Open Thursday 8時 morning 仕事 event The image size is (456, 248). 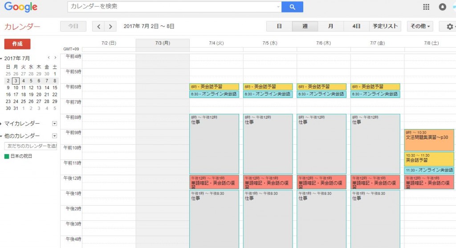322,144
